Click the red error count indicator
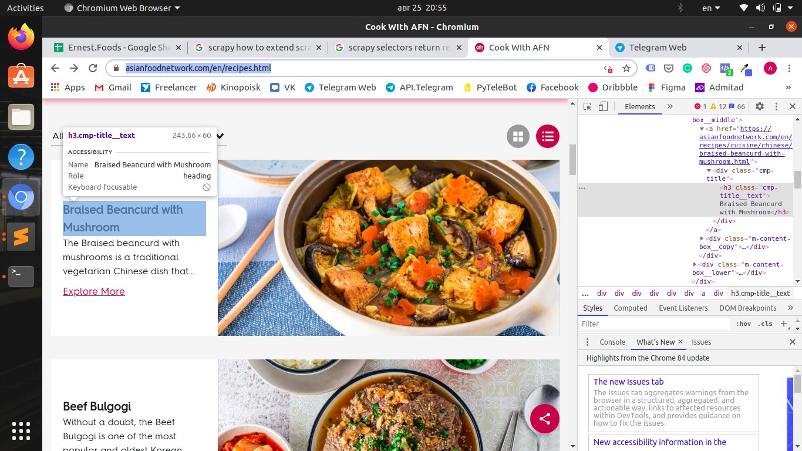The image size is (802, 451). [700, 106]
